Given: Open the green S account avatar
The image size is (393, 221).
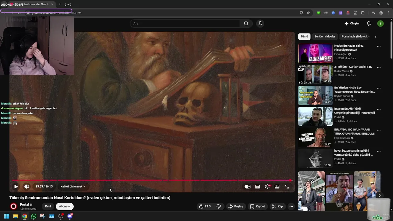Looking at the screenshot, I should (380, 24).
